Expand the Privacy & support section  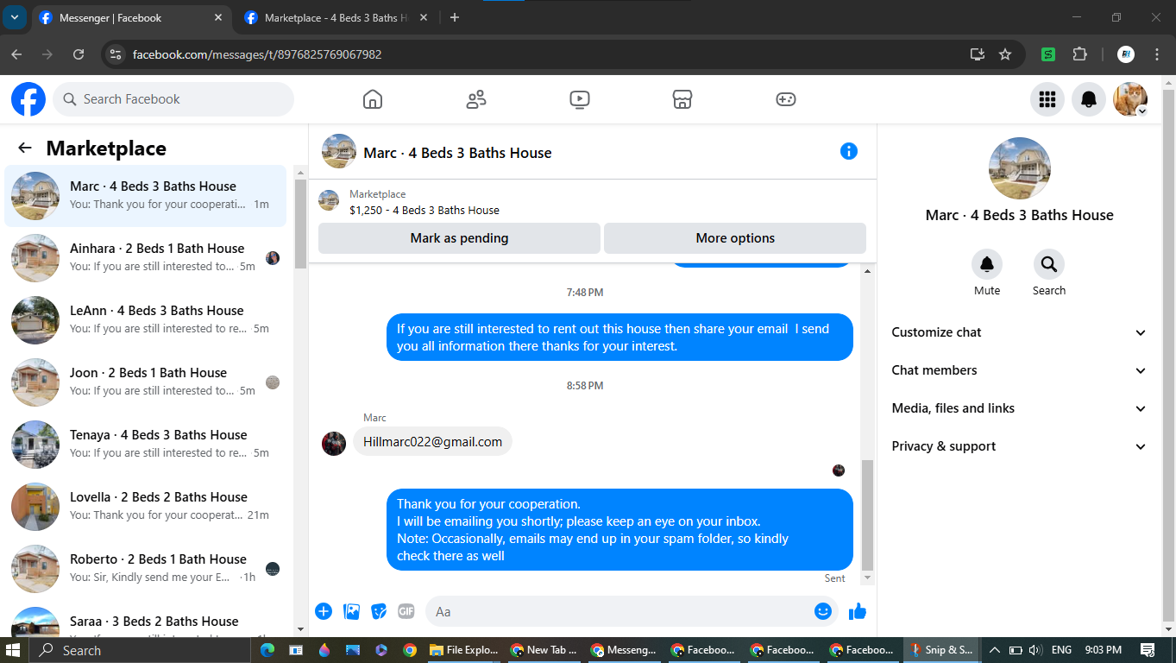1019,446
